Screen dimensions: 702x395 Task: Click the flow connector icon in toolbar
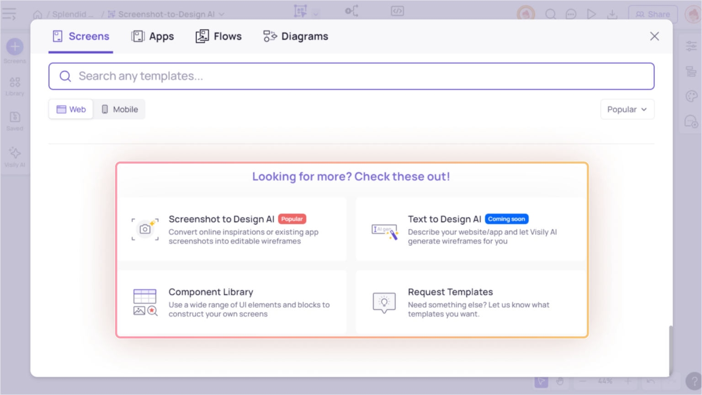(351, 11)
